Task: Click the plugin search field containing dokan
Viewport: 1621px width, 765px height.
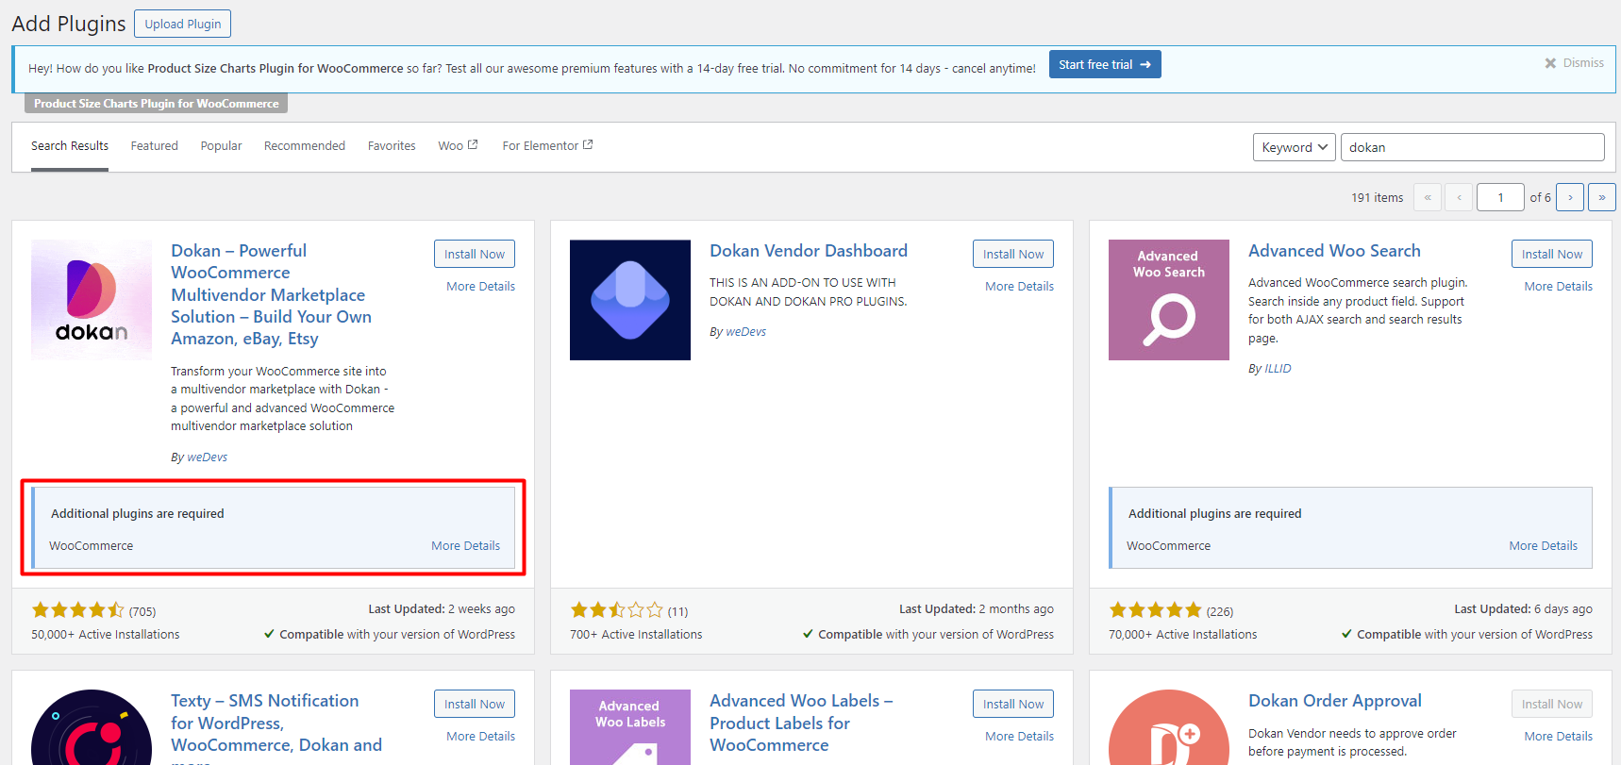Action: (1473, 147)
